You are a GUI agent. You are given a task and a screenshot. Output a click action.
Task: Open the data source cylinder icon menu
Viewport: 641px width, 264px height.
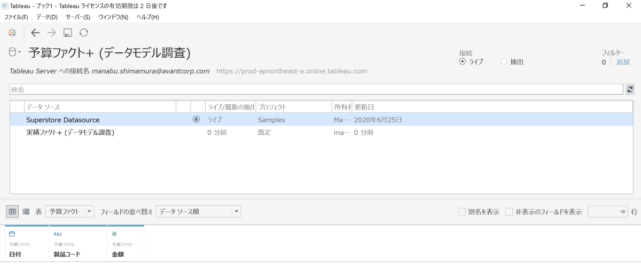[14, 52]
